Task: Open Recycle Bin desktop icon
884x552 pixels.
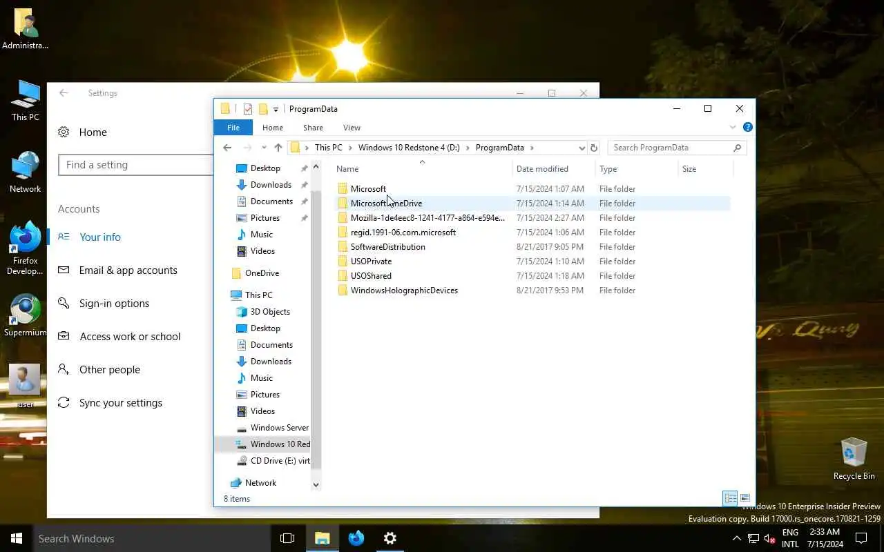Action: click(854, 459)
